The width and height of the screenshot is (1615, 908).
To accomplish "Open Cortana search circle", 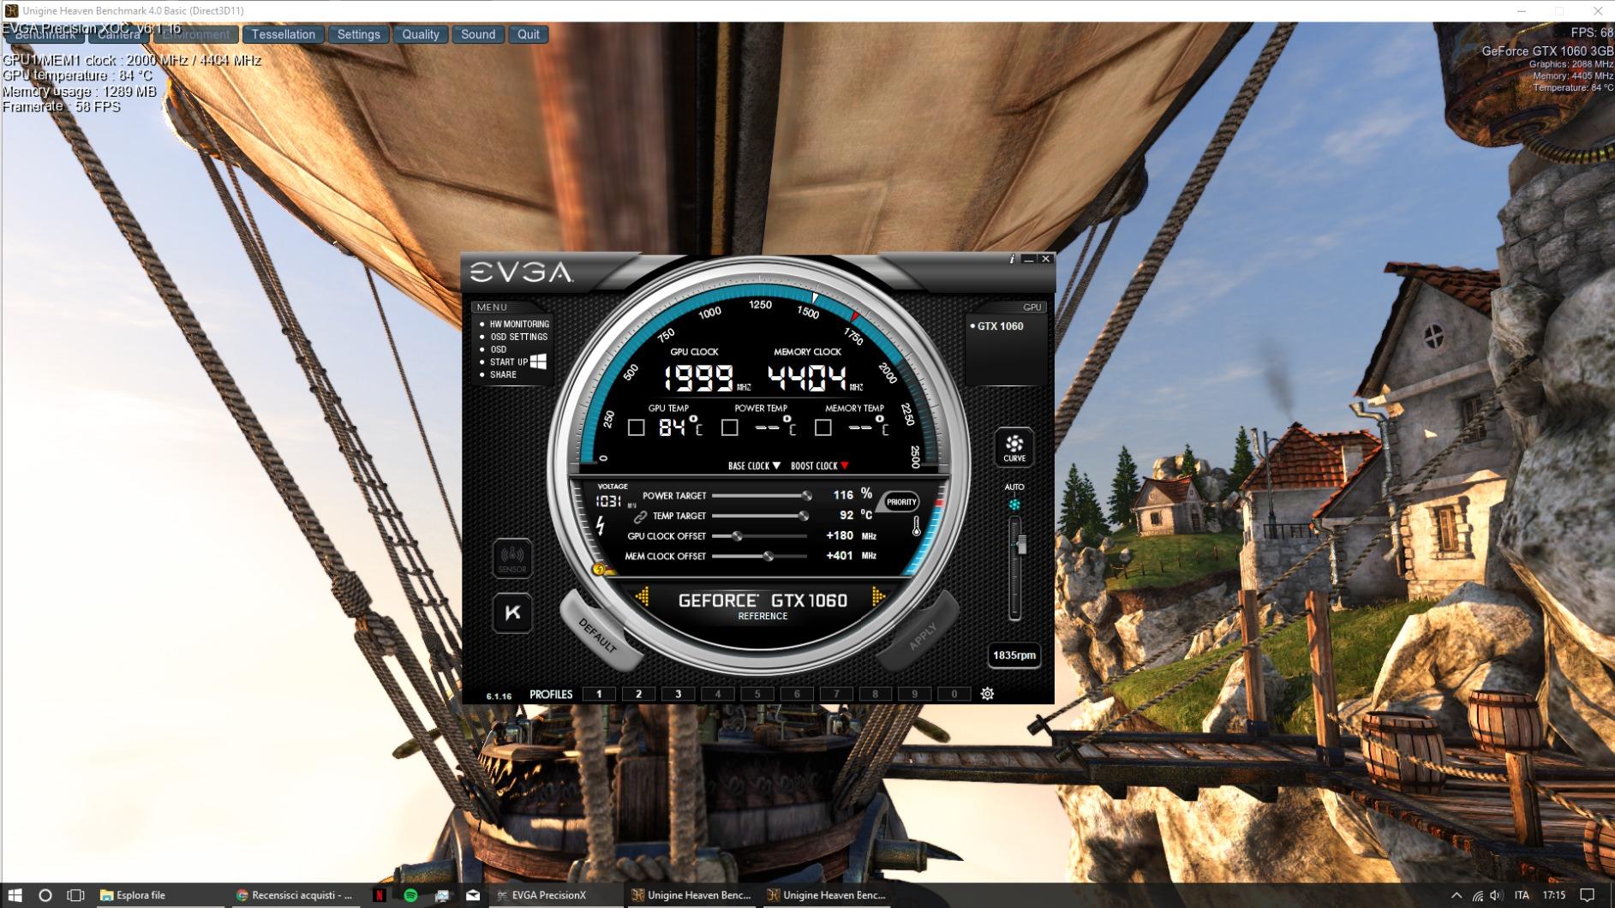I will point(45,895).
